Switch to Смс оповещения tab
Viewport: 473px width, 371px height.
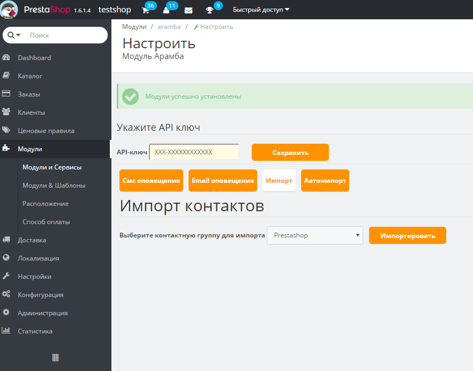pyautogui.click(x=151, y=181)
